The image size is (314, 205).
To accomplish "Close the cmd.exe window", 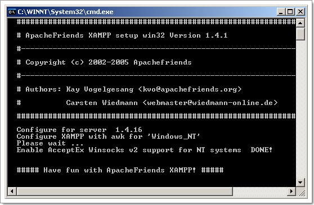I will [300, 12].
